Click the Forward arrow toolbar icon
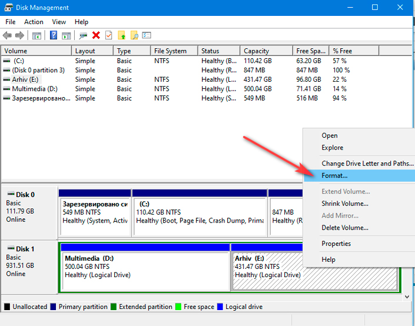415x326 pixels. tap(19, 35)
